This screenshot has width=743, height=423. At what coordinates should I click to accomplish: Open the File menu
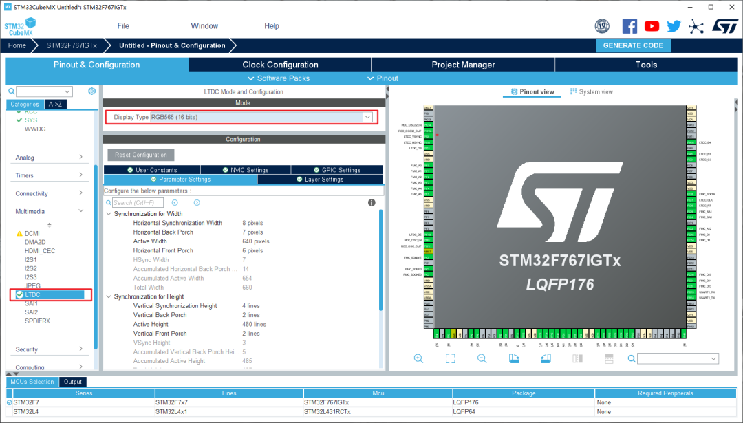[123, 26]
